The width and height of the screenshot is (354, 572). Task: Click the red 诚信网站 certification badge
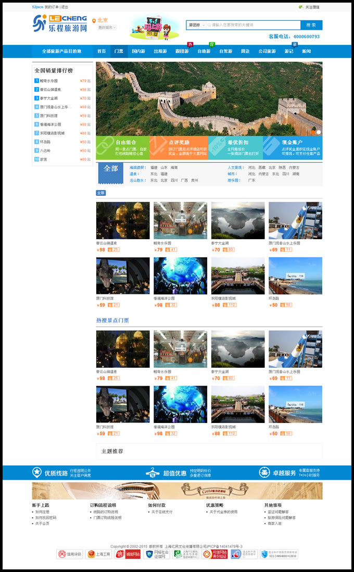point(128,554)
